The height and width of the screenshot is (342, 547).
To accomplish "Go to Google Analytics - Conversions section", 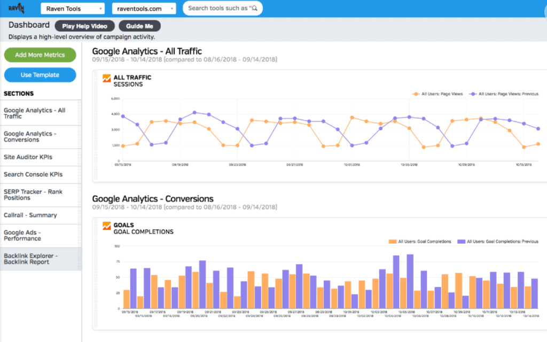I will point(41,137).
